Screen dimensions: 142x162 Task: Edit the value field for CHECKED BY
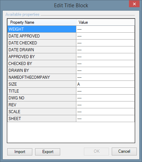pyautogui.click(x=105, y=64)
